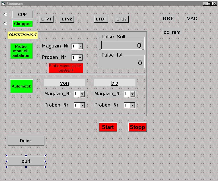This screenshot has height=181, width=218.
Task: Open the Magazin_Nr dropdown in Bestrahlung
Action: (x=80, y=46)
